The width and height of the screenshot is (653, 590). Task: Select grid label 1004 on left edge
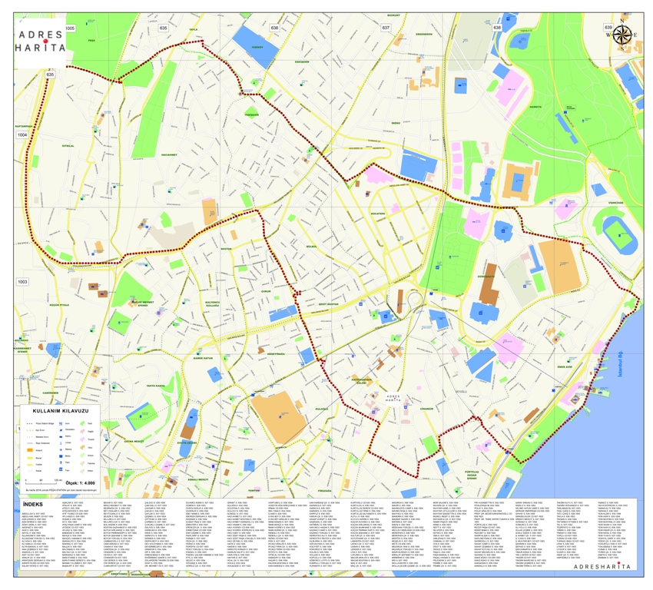tap(22, 134)
